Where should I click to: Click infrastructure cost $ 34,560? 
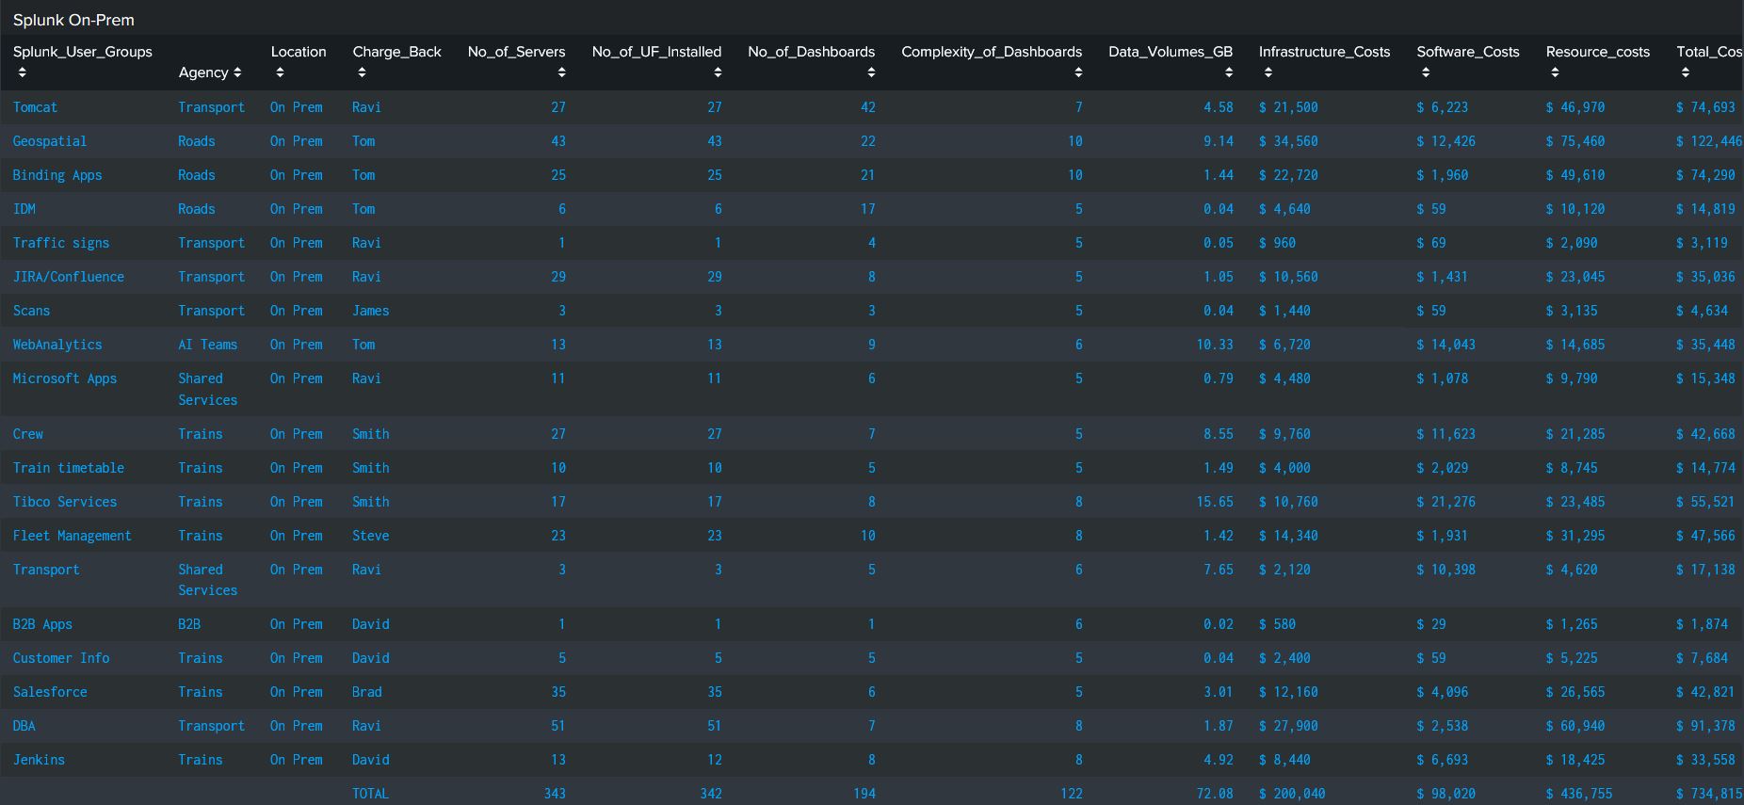point(1288,141)
